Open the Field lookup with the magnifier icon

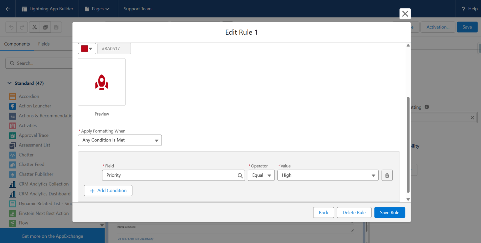pyautogui.click(x=240, y=175)
